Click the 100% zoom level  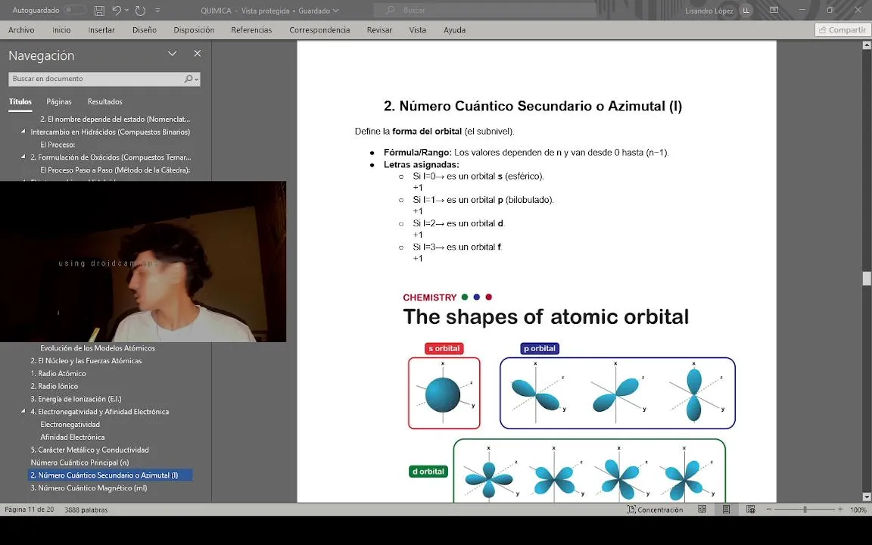[858, 510]
